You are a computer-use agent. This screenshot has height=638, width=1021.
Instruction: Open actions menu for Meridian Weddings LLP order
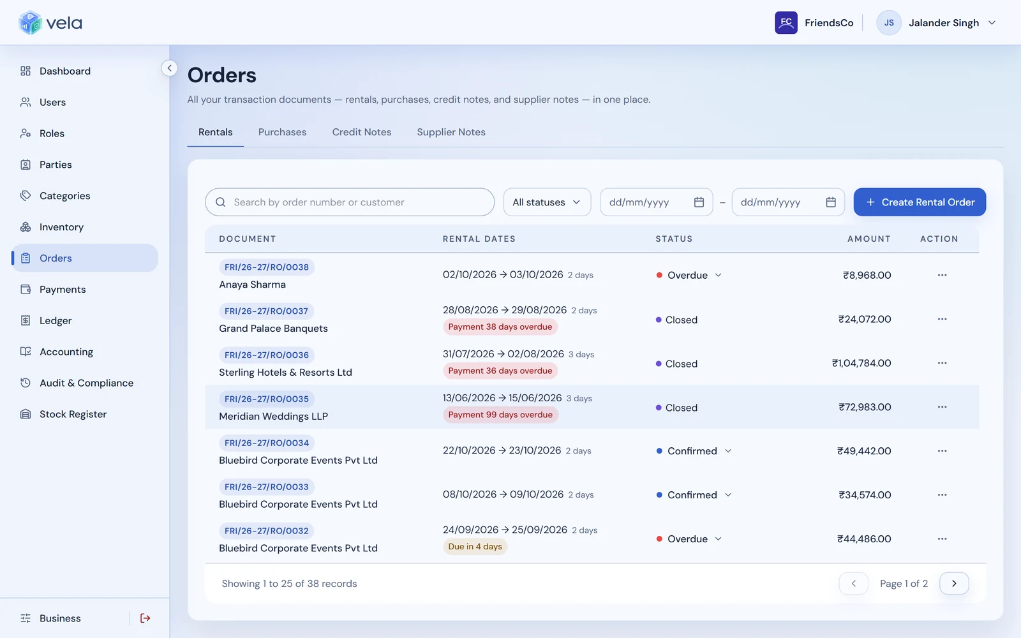pos(942,407)
